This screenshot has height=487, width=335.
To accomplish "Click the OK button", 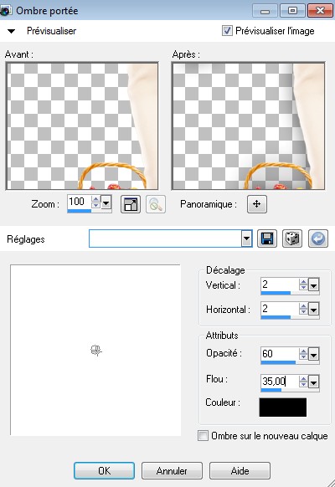I will [104, 471].
